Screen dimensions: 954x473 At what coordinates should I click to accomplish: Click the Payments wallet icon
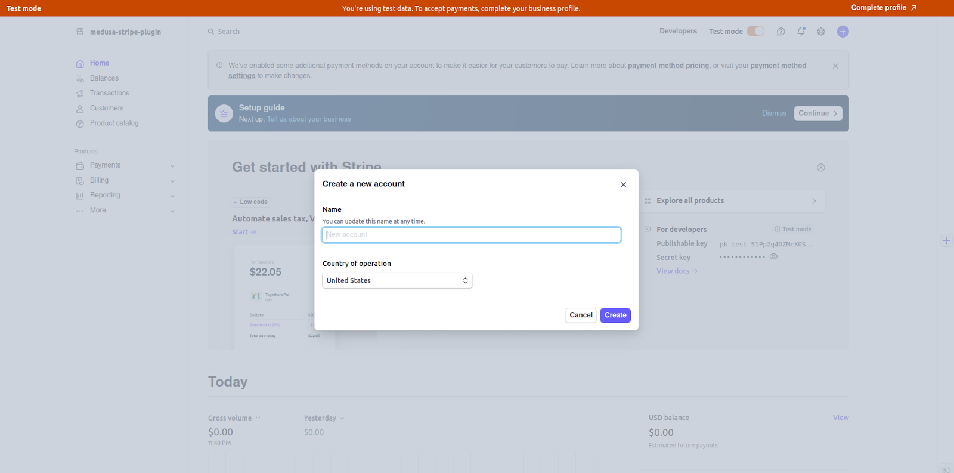coord(80,166)
